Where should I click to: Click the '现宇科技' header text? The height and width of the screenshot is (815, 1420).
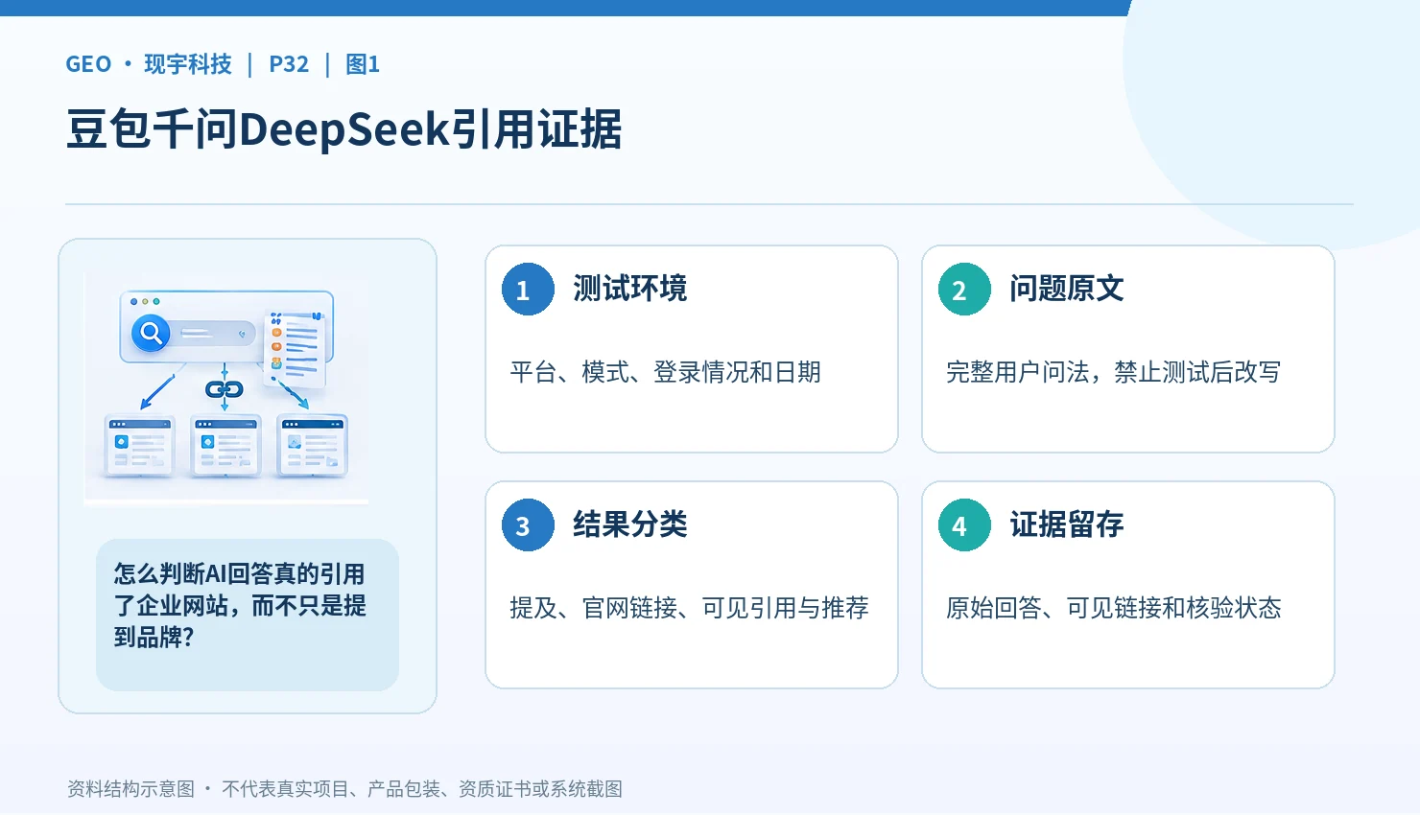[188, 64]
